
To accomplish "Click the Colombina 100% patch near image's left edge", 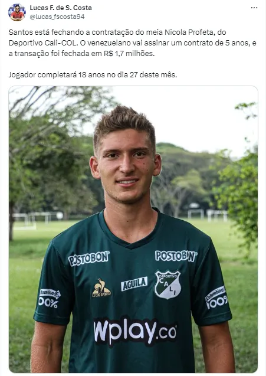I will coord(50,299).
